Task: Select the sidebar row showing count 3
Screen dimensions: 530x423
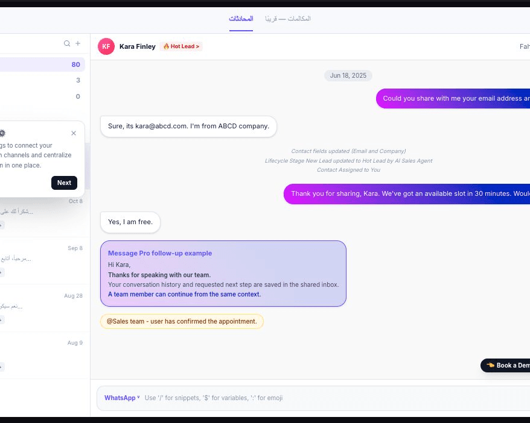Action: tap(42, 80)
